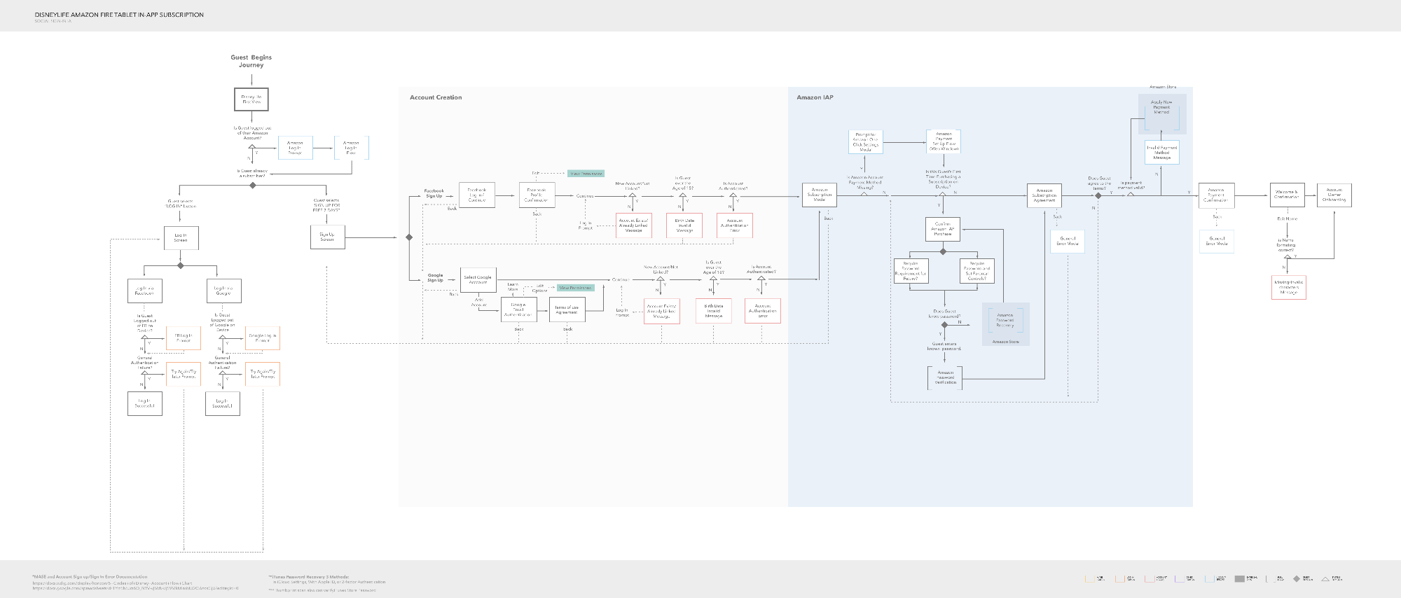
Task: Click the DisneyLife First View box
Action: pos(251,99)
